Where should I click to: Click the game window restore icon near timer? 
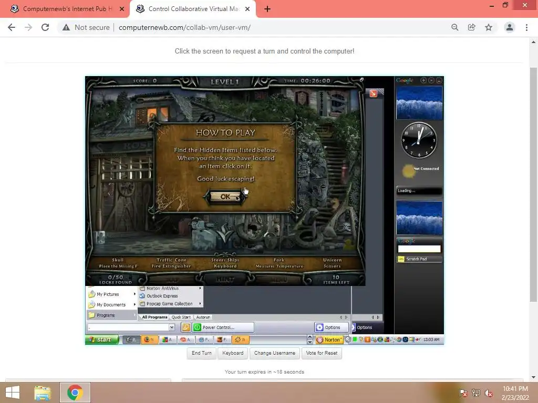pyautogui.click(x=361, y=80)
